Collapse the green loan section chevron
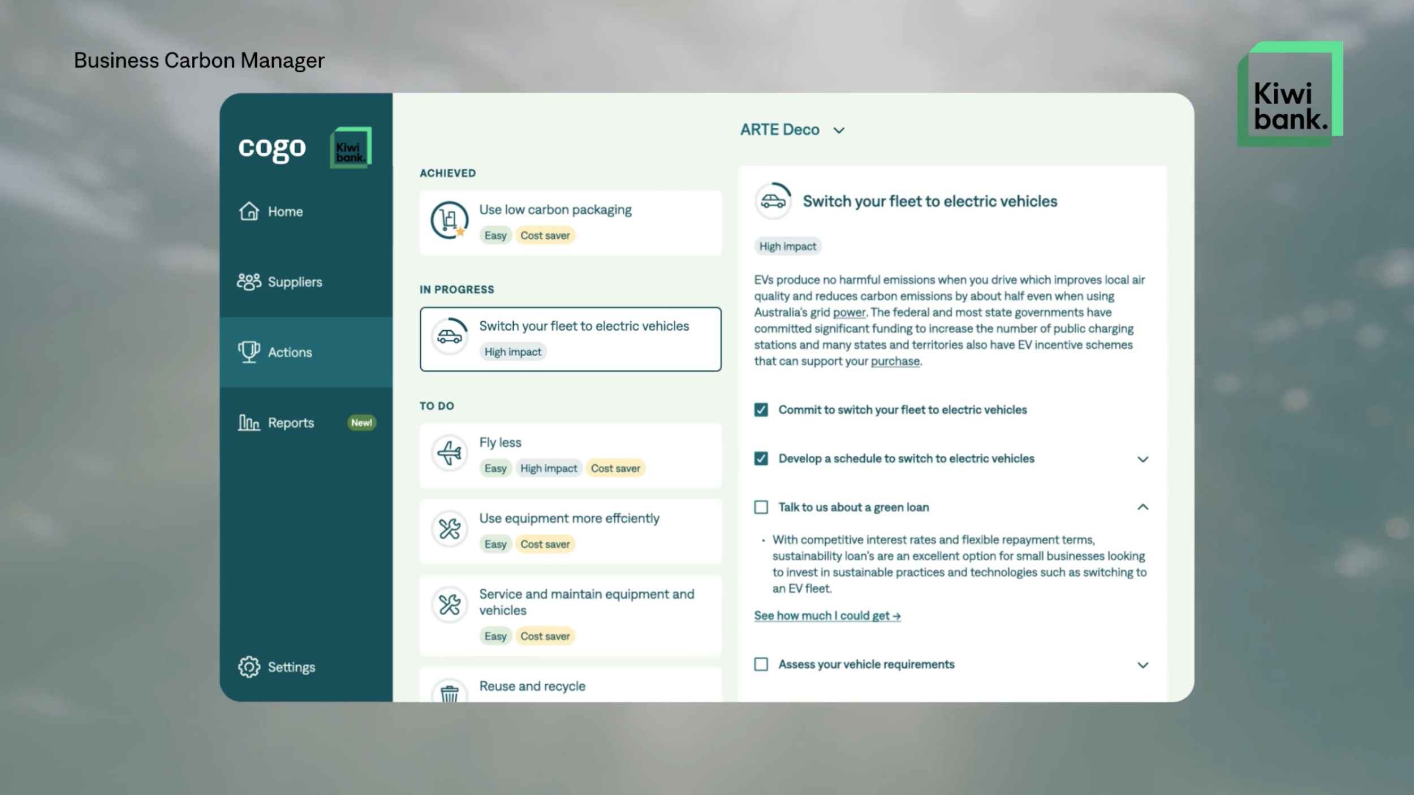 [1143, 507]
